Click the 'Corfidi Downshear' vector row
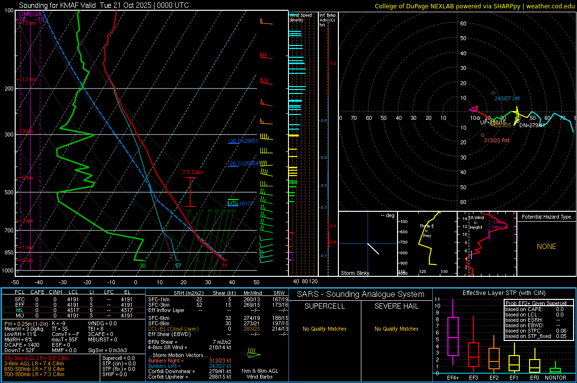Viewport: 577px width, 383px height. [190, 371]
